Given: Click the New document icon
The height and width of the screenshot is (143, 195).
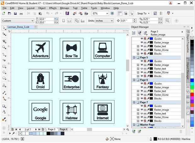Looking at the screenshot, I should (x=3, y=13).
